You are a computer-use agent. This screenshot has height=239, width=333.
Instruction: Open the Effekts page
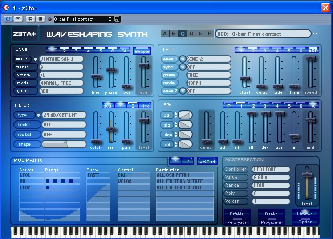pos(237,214)
